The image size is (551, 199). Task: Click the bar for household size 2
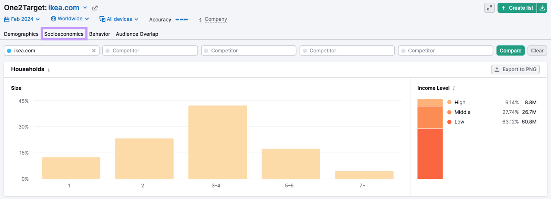pyautogui.click(x=144, y=159)
